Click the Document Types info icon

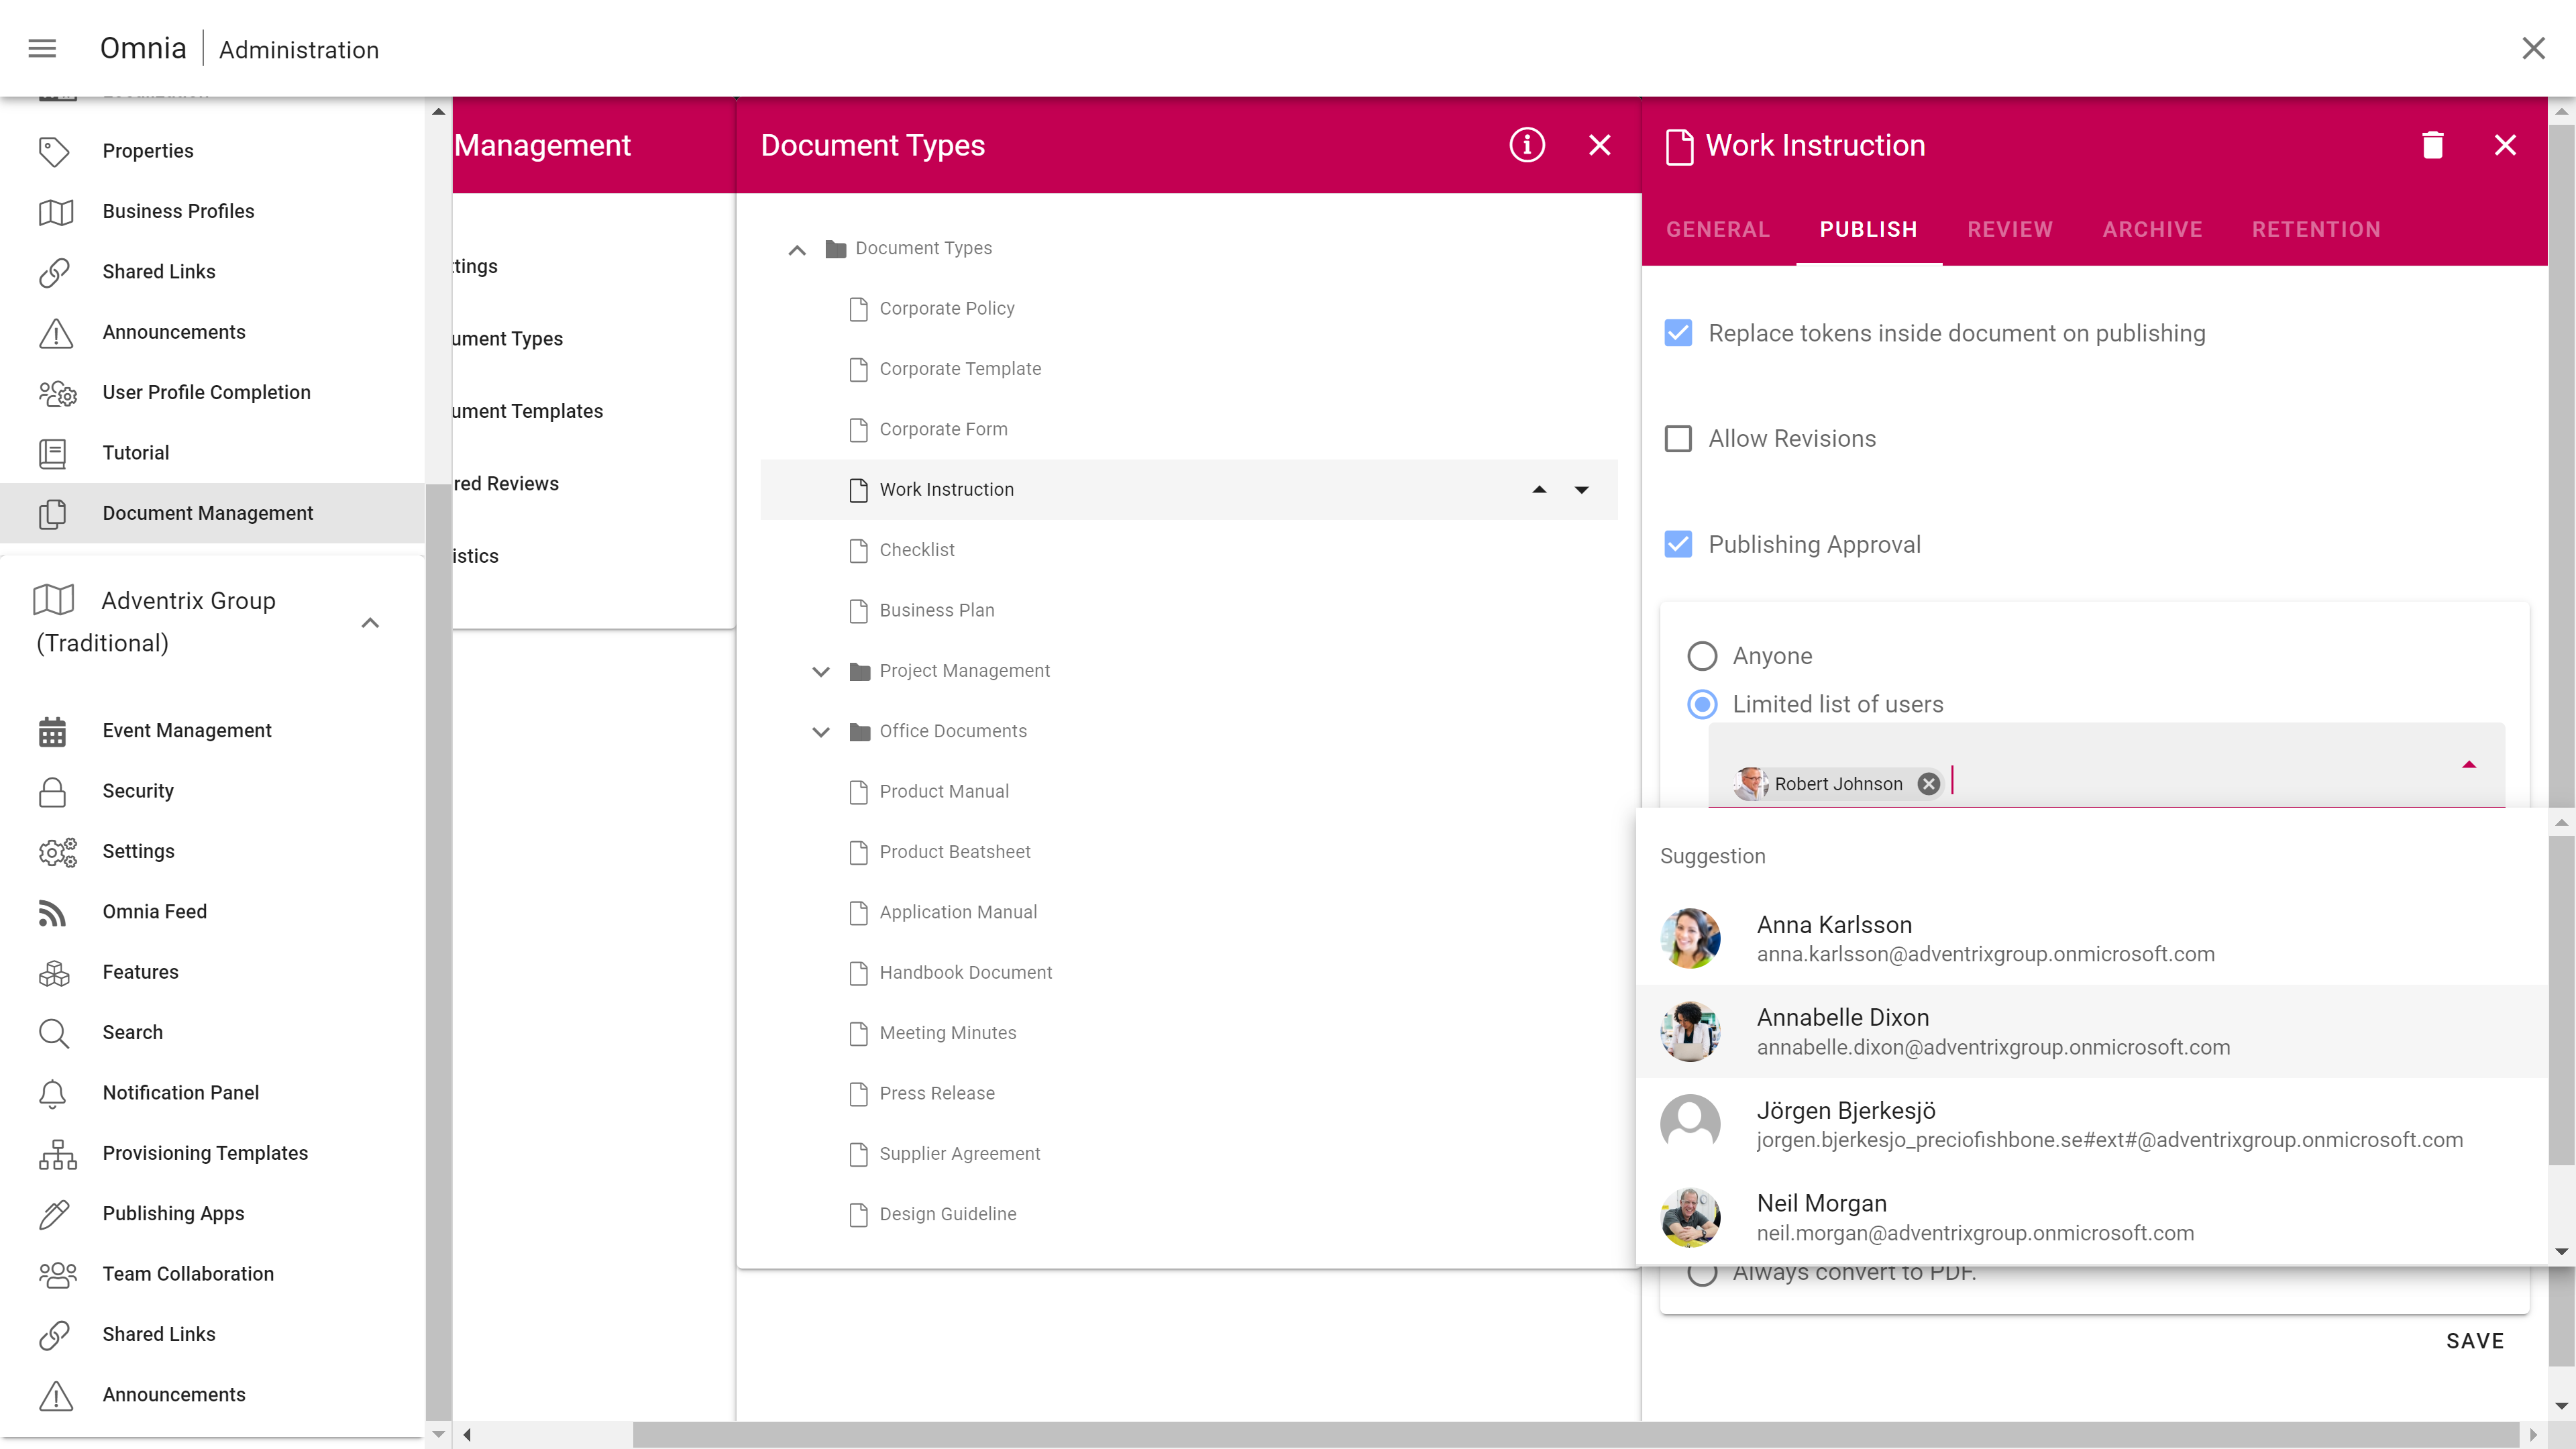point(1526,145)
